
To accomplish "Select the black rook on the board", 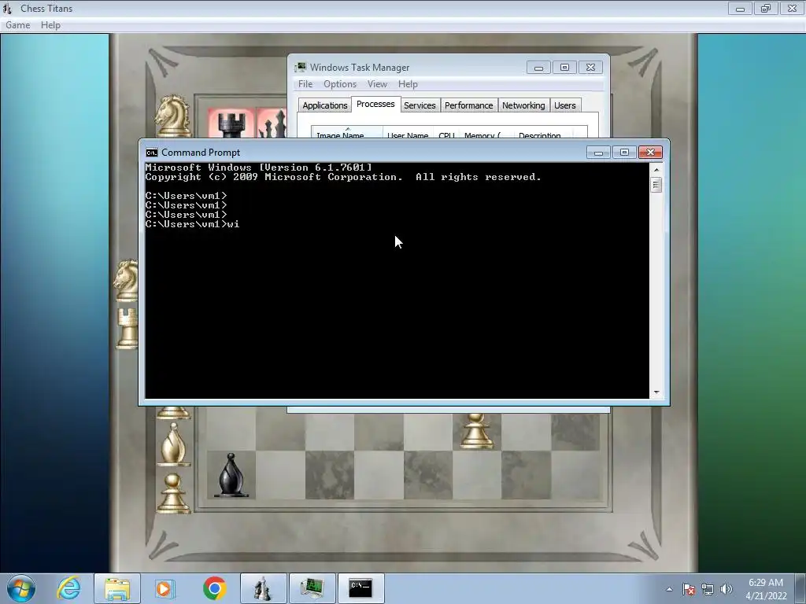I will [231, 125].
